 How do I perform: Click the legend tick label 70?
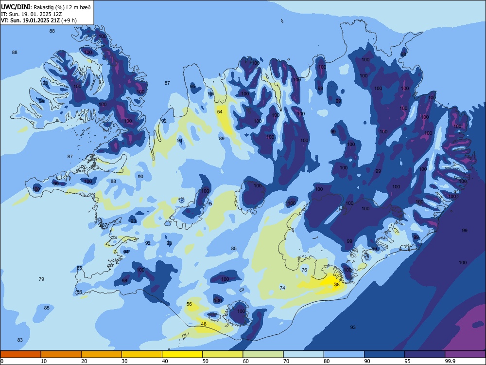tap(286, 361)
